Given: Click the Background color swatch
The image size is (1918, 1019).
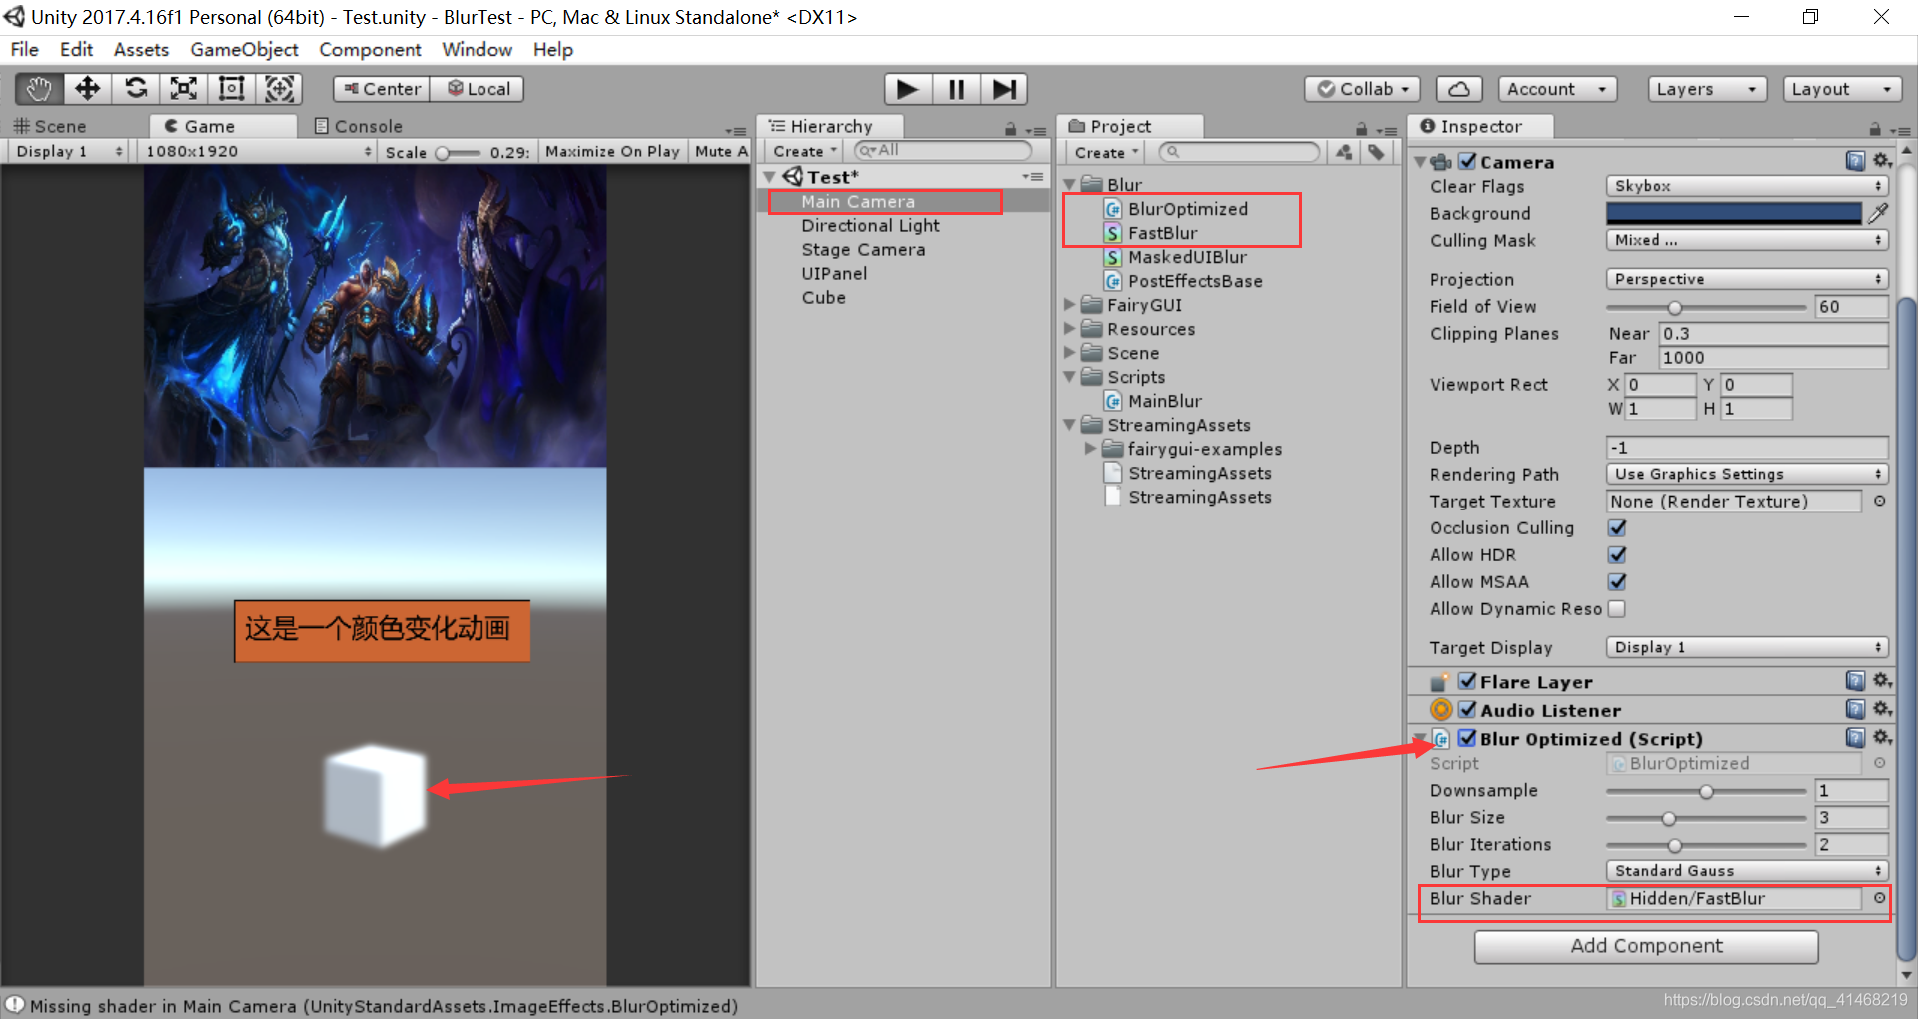Looking at the screenshot, I should tap(1734, 213).
